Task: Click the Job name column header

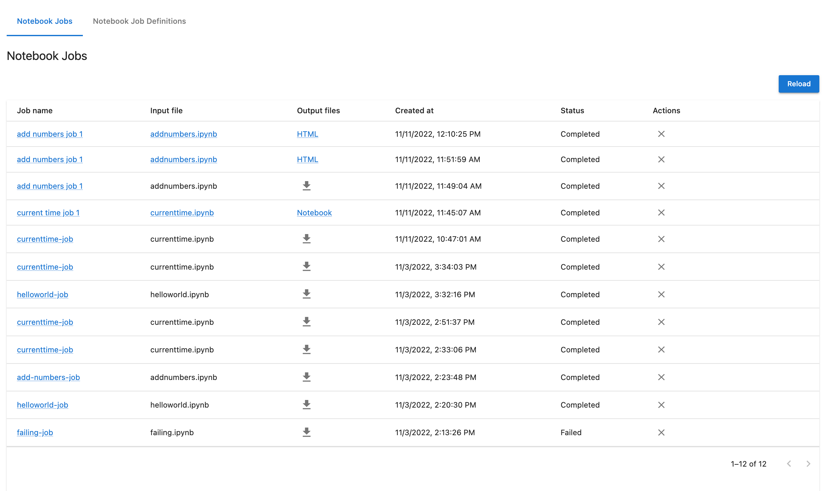Action: (35, 110)
